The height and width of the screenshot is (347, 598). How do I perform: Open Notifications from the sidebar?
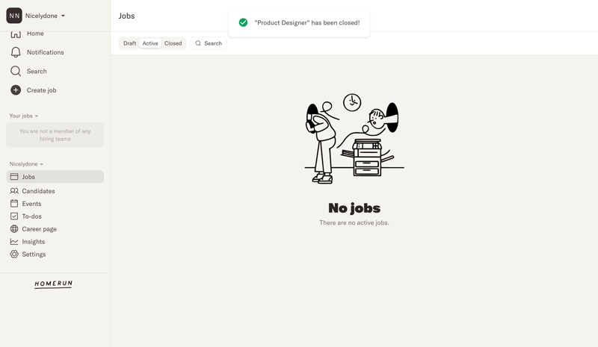pos(46,52)
